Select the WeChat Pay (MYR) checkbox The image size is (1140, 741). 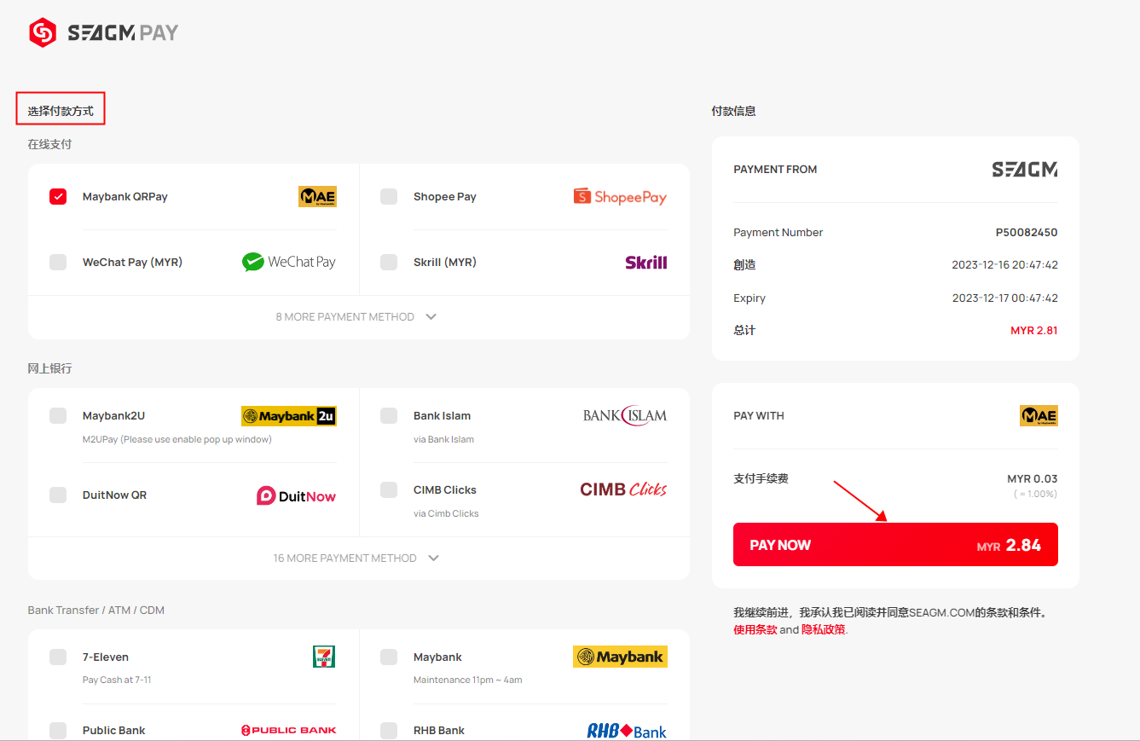click(x=58, y=263)
